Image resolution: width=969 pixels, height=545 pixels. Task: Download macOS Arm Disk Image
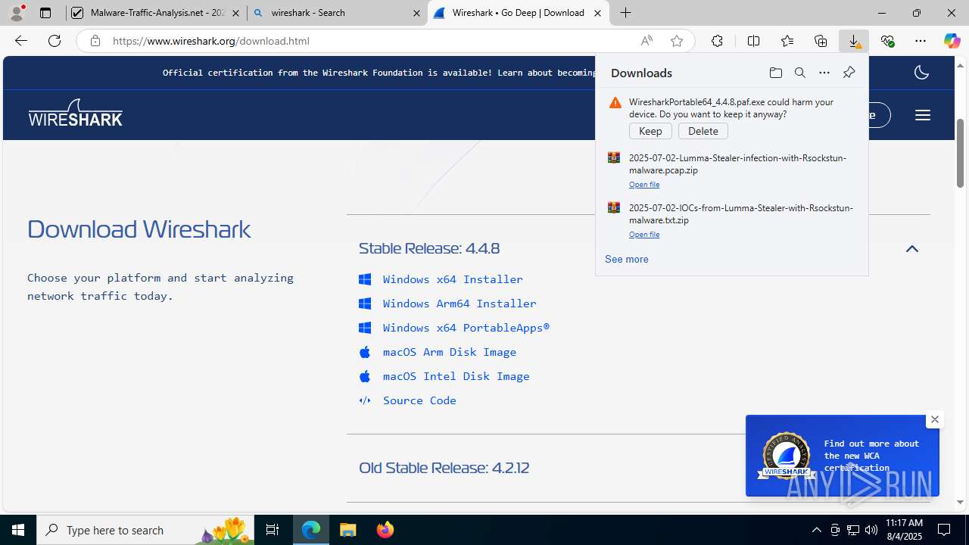pos(450,352)
